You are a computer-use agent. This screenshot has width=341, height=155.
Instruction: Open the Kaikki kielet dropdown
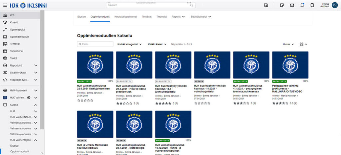pyautogui.click(x=157, y=44)
